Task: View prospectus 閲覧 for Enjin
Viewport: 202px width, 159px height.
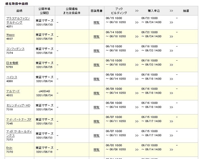Action: click(x=97, y=150)
